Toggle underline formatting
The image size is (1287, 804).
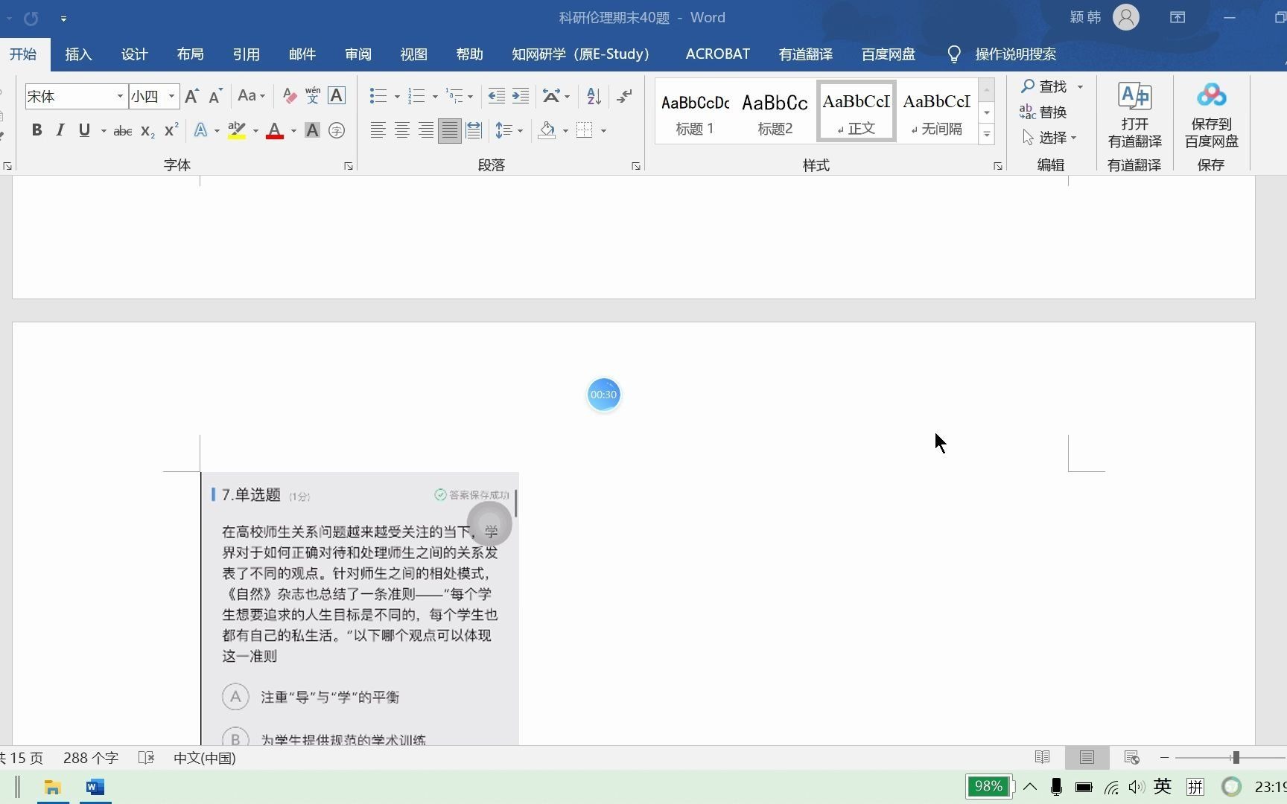[x=84, y=130]
